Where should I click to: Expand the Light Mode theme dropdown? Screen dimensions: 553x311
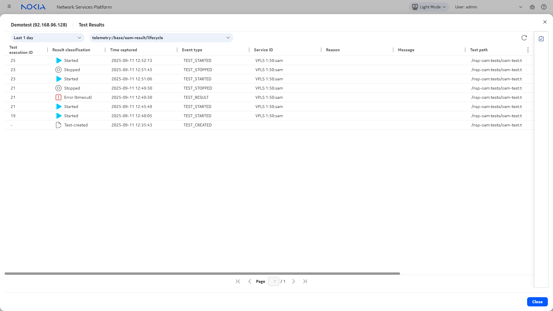click(x=429, y=7)
